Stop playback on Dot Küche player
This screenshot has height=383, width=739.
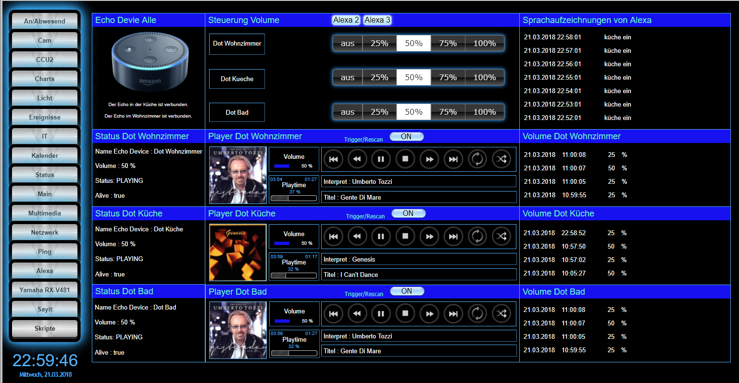click(405, 236)
